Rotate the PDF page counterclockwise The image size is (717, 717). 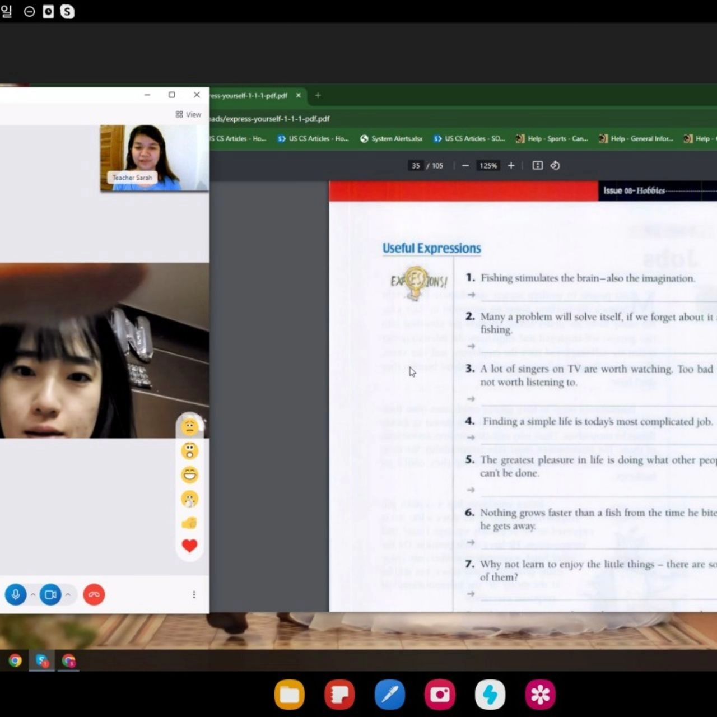point(555,165)
